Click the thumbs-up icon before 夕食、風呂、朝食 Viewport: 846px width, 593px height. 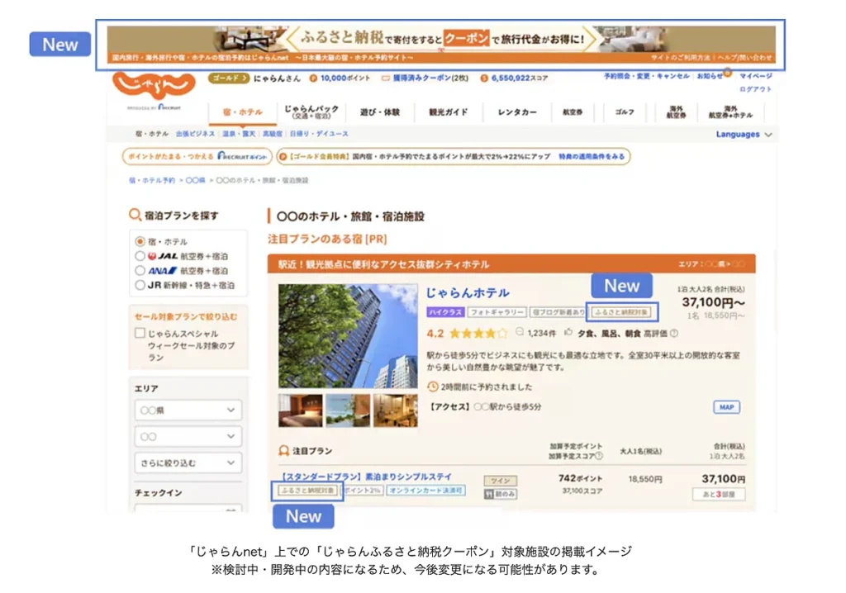click(568, 332)
